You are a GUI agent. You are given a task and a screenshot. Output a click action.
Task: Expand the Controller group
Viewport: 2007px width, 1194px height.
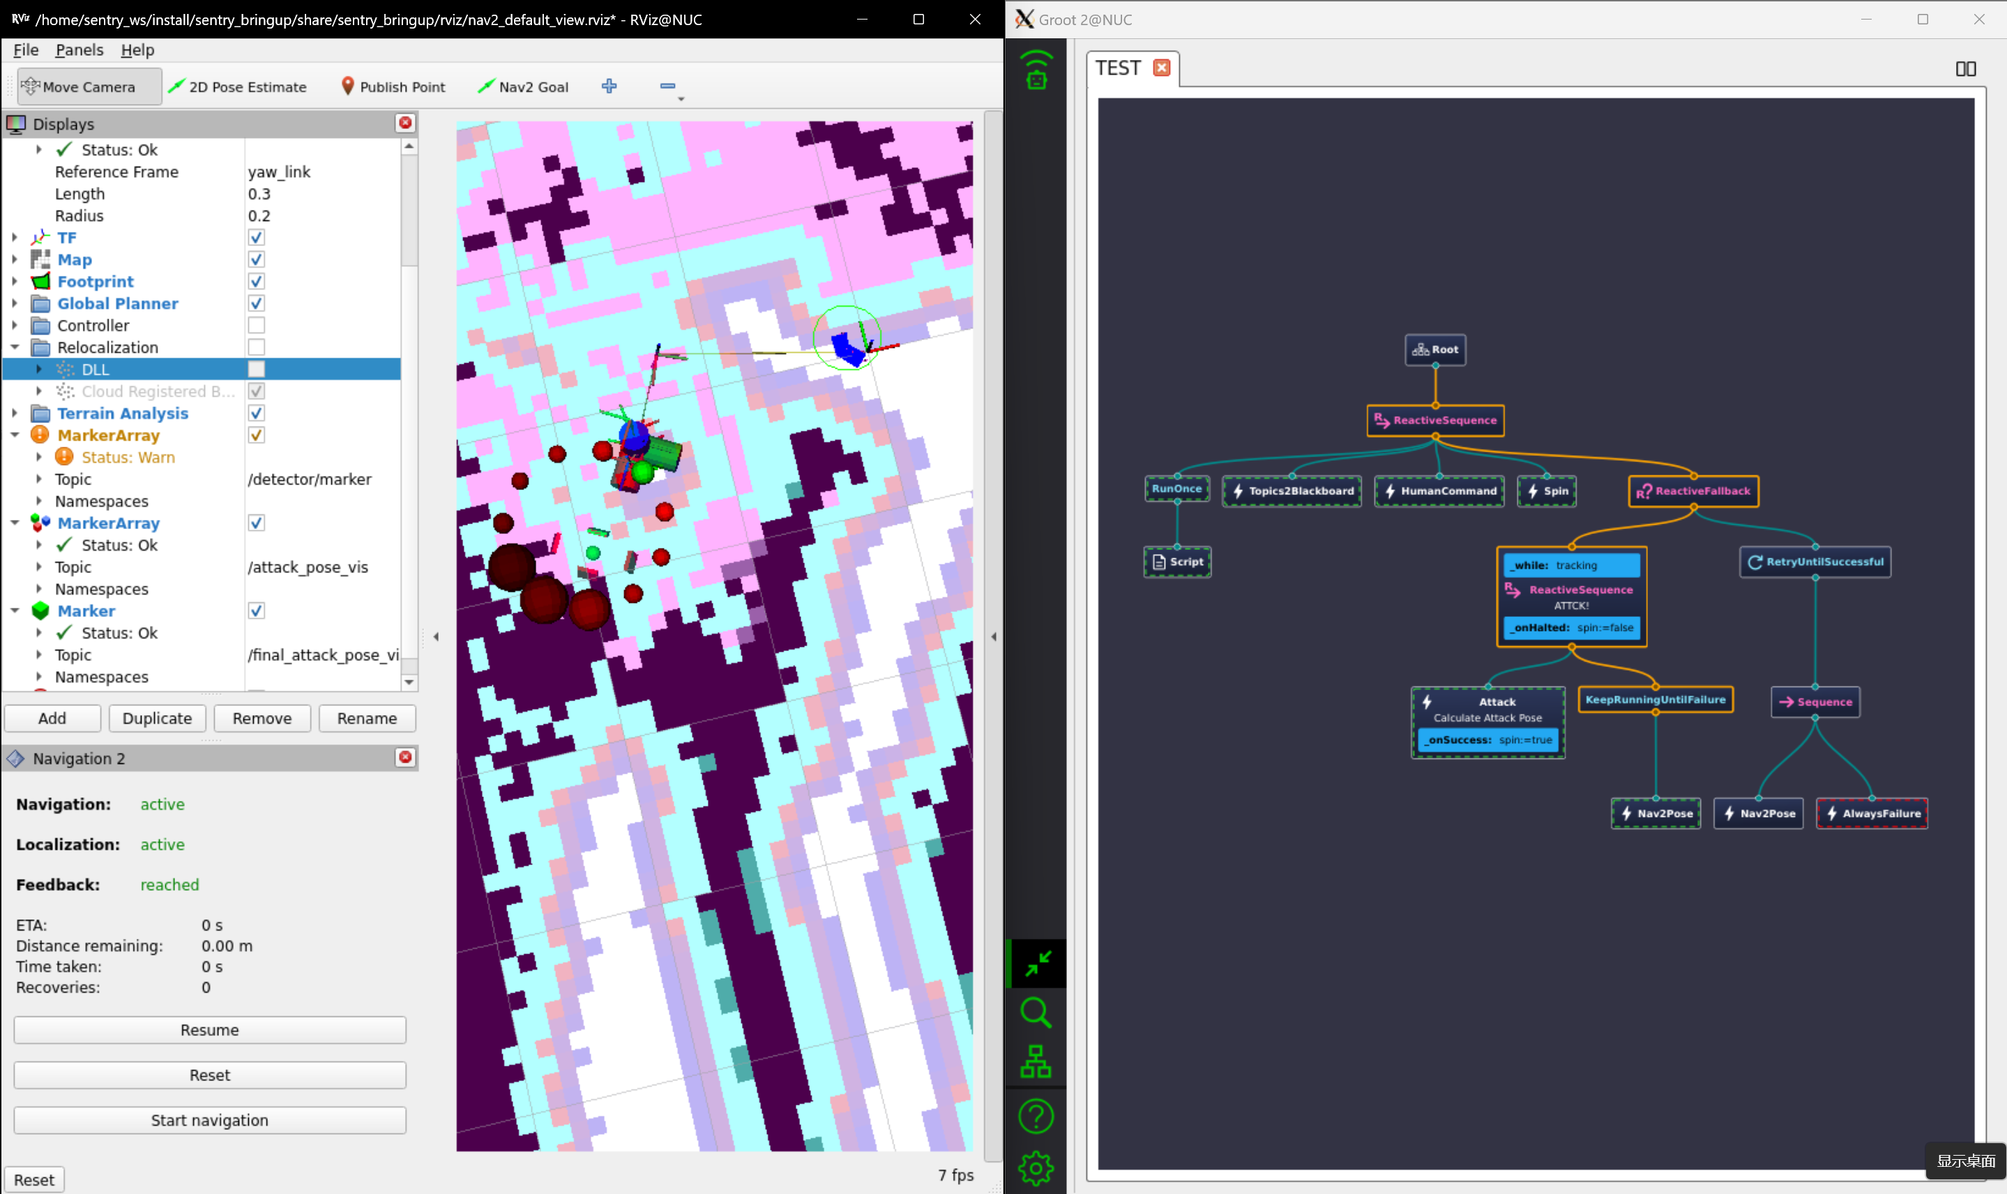coord(15,325)
